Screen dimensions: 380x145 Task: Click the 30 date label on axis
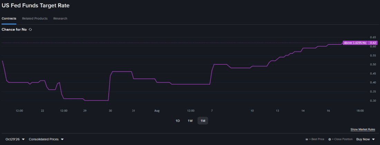pos(110,111)
